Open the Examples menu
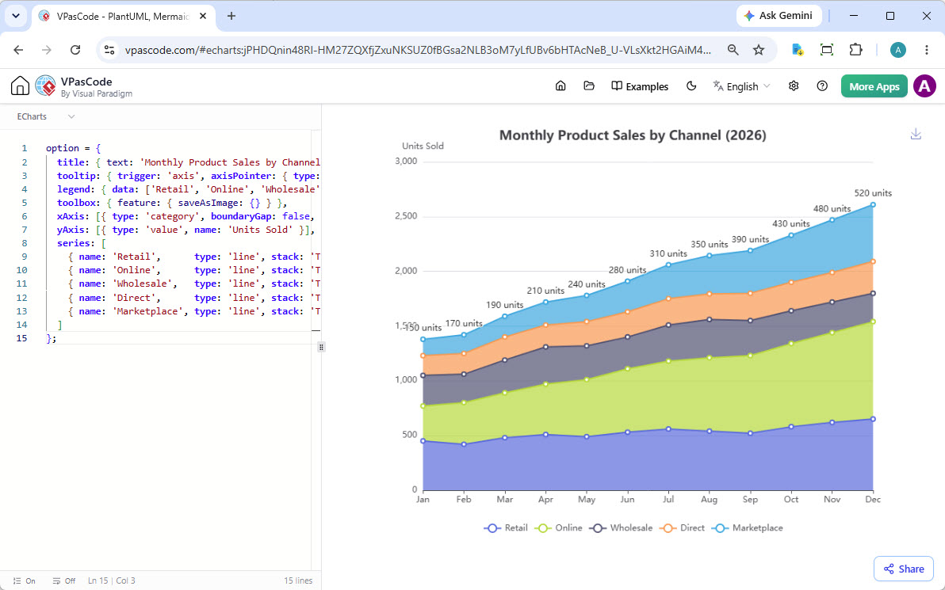 pyautogui.click(x=640, y=86)
